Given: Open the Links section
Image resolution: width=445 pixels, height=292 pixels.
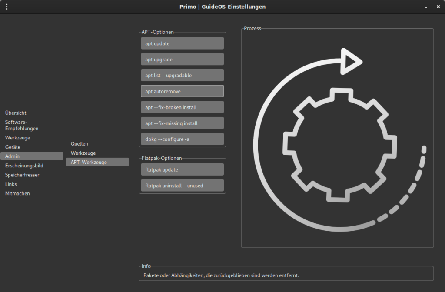Looking at the screenshot, I should pos(11,184).
